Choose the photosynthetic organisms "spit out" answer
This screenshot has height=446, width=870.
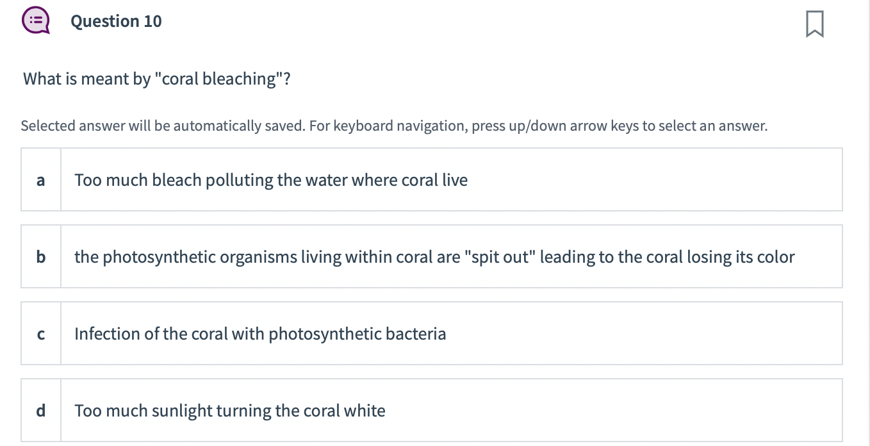pos(434,257)
